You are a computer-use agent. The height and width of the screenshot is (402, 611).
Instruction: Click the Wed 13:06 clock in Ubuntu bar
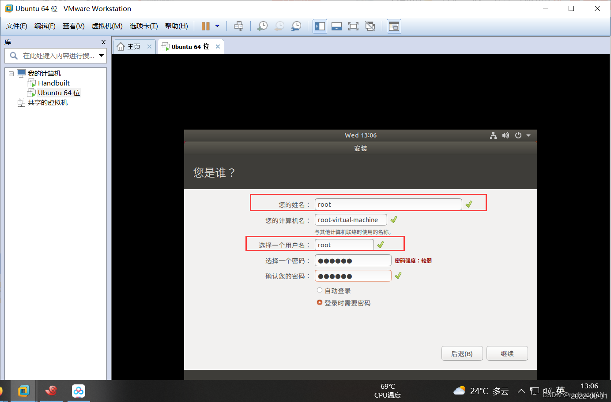(361, 135)
